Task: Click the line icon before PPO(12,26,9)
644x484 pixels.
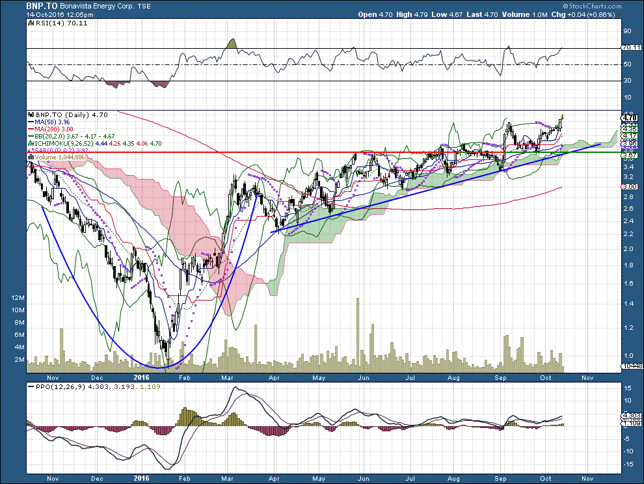Action: tap(31, 386)
